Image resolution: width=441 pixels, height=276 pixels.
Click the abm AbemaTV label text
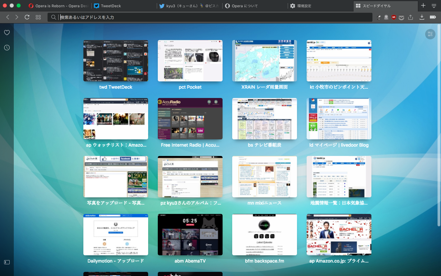[190, 261]
